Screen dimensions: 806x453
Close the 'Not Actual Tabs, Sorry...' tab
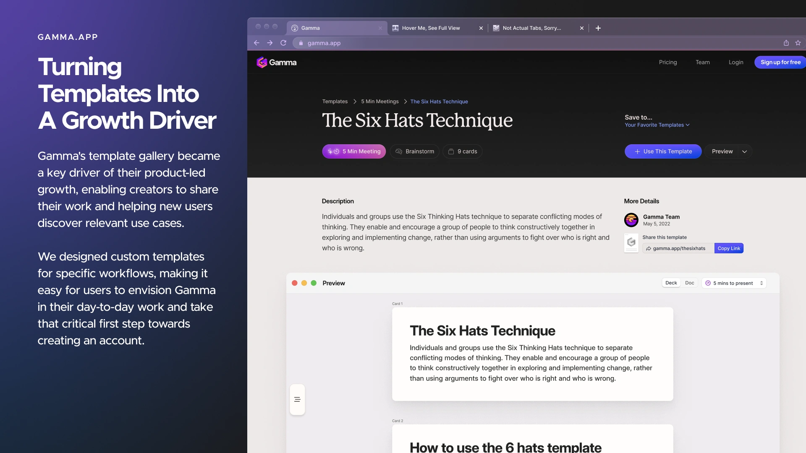tap(582, 28)
